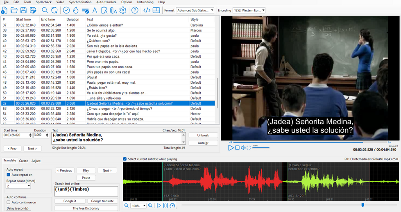
Task: Click the '< Prev' button under Start time
Action: [x=12, y=148]
